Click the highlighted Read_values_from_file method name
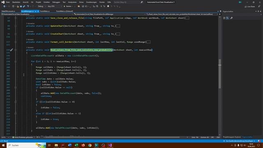Screen dimensions: 263x148 (81, 50)
